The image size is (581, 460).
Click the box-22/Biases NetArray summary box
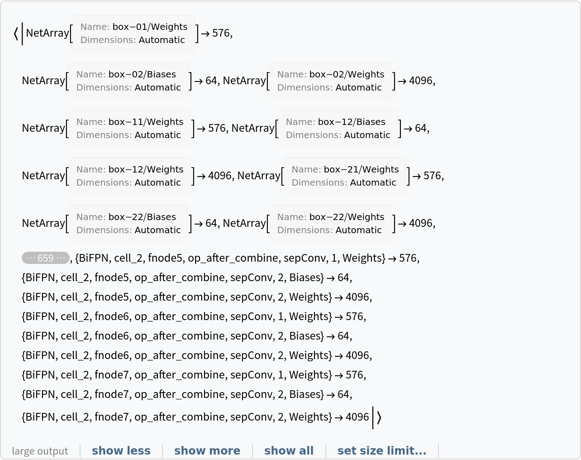click(129, 224)
